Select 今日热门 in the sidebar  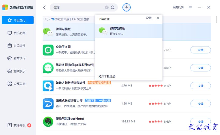pos(18,20)
